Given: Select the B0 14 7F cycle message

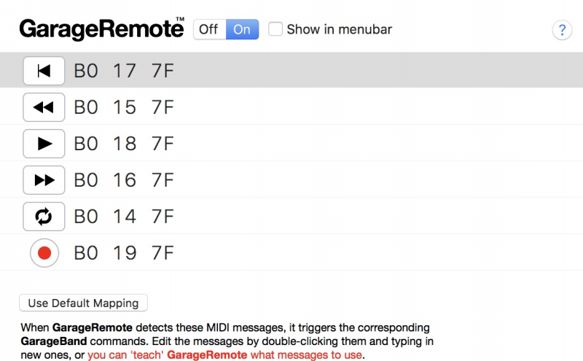Looking at the screenshot, I should click(x=124, y=217).
